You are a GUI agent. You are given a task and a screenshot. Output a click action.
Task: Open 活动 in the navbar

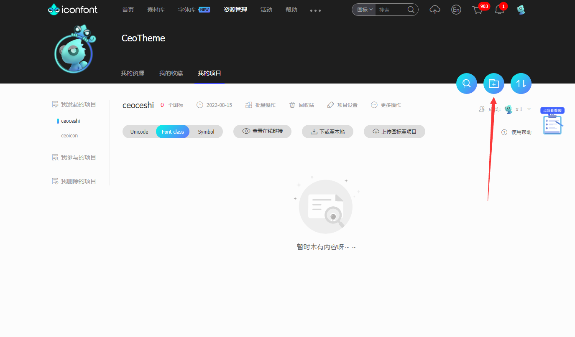pyautogui.click(x=266, y=10)
